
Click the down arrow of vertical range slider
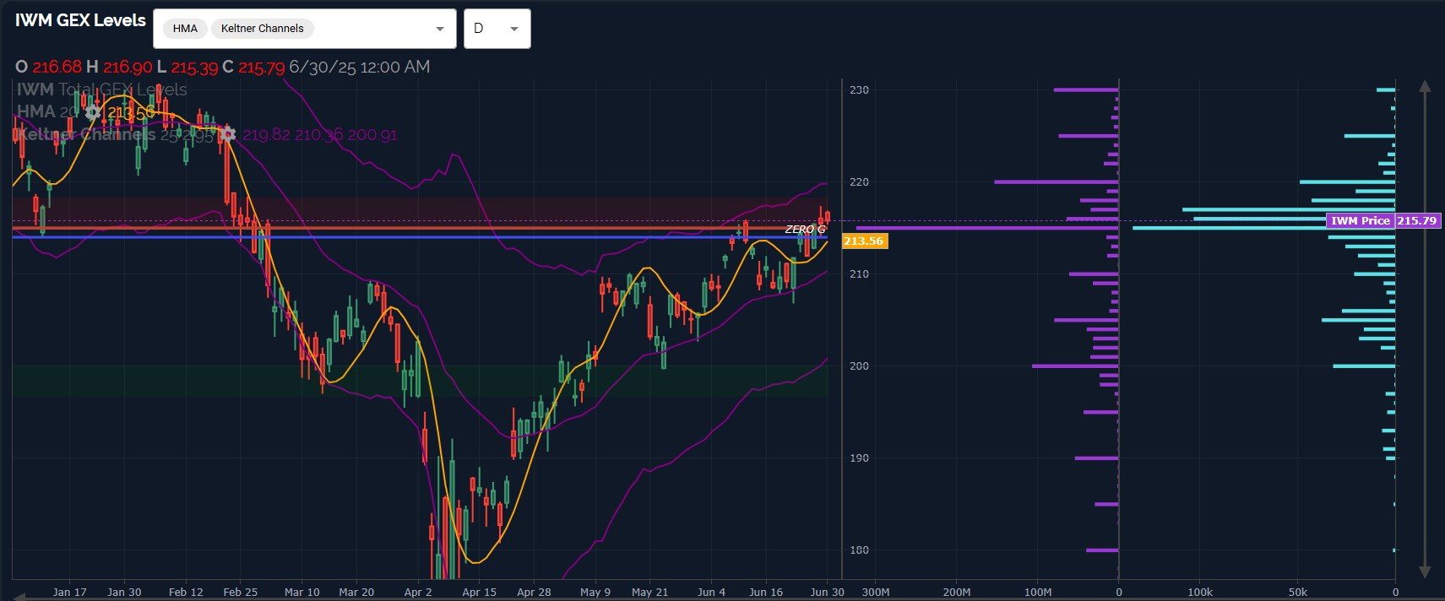1425,571
